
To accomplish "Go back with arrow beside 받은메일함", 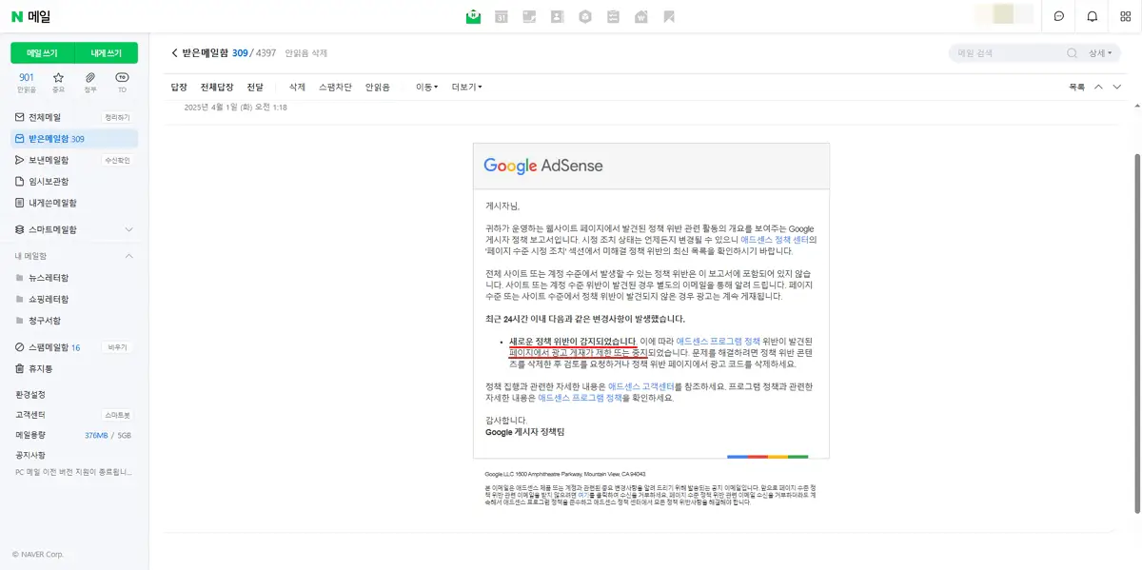I will 174,53.
